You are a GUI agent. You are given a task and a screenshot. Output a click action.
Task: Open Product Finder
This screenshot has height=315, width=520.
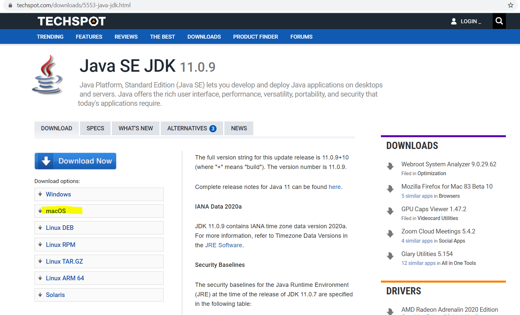256,37
